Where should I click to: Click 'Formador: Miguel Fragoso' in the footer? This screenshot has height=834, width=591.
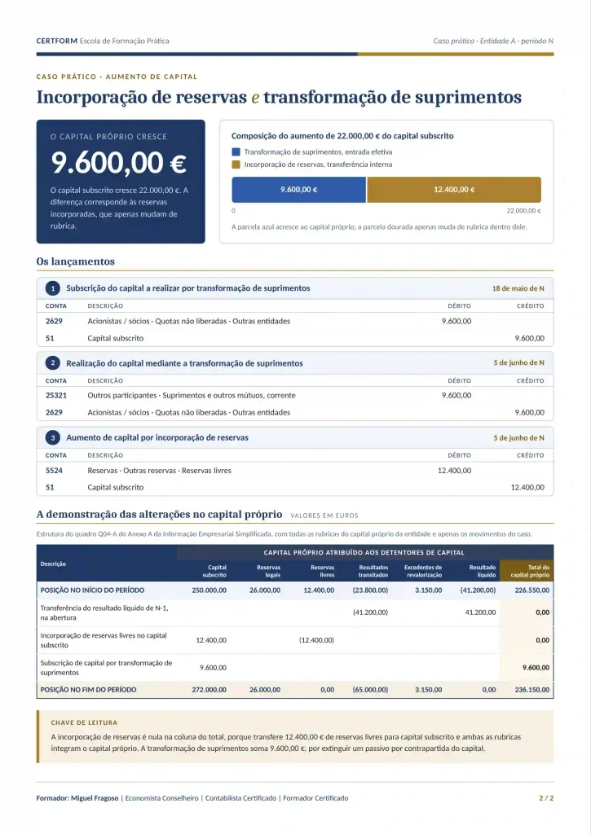coord(77,798)
